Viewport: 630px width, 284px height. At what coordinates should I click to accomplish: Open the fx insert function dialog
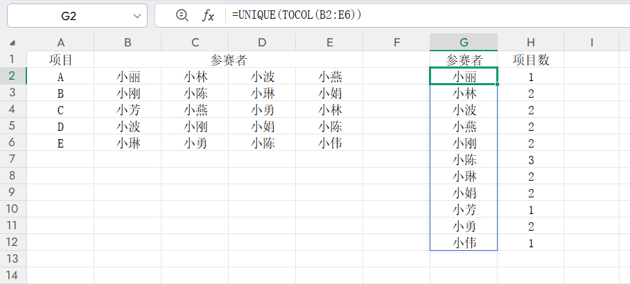pos(208,16)
